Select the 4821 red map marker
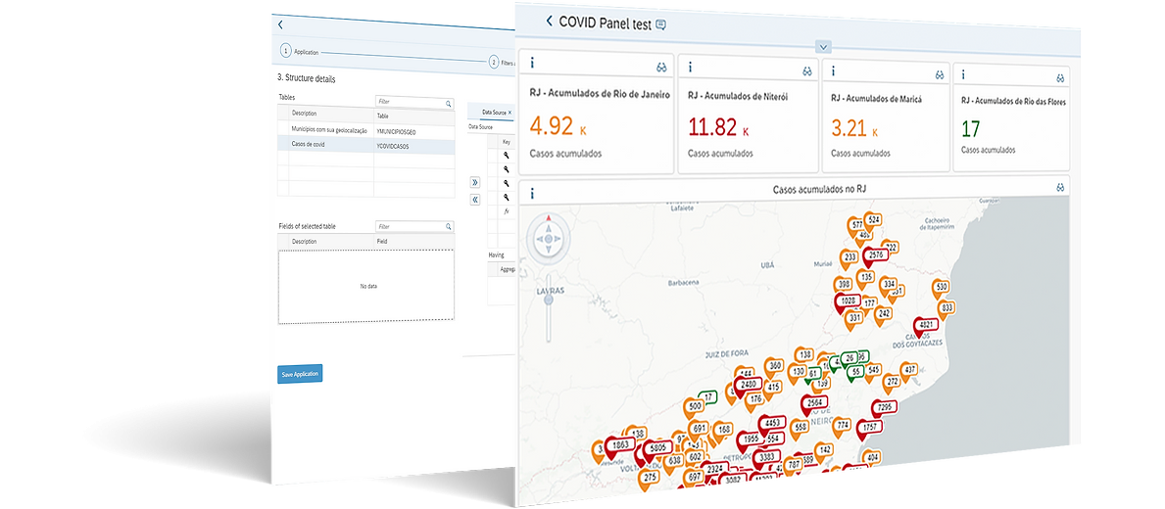 (925, 325)
